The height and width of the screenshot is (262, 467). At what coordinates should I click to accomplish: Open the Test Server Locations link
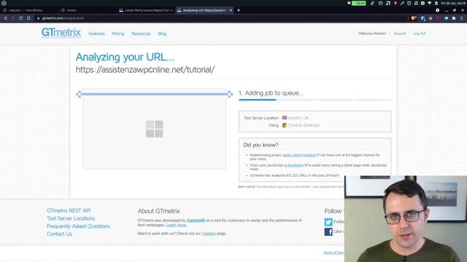(x=71, y=218)
